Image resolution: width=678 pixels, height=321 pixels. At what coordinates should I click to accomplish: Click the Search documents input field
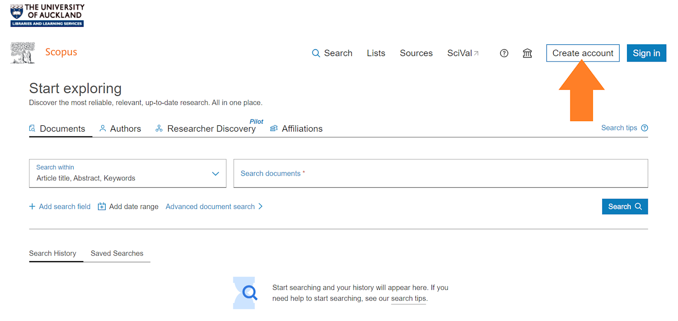[441, 173]
